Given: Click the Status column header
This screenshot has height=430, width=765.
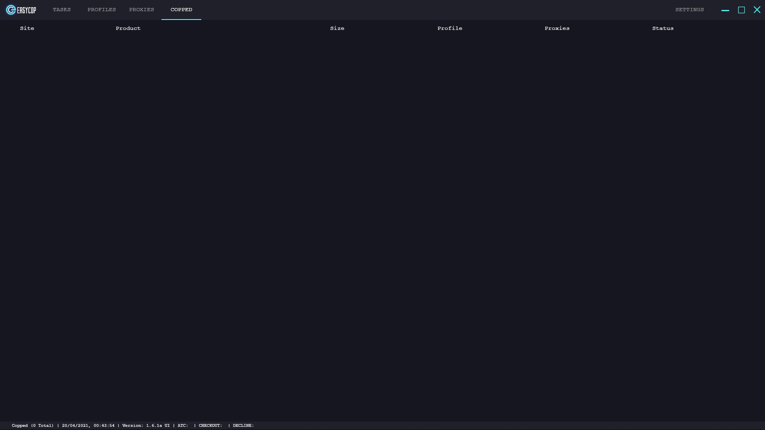Looking at the screenshot, I should tap(663, 28).
